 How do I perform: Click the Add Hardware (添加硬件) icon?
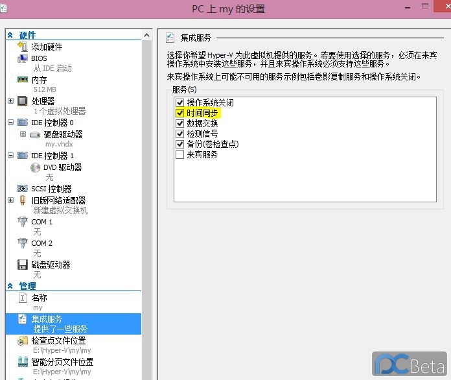tap(23, 46)
